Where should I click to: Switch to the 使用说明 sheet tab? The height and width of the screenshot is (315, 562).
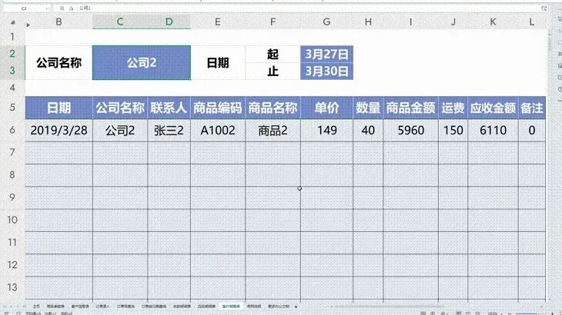[x=255, y=306]
